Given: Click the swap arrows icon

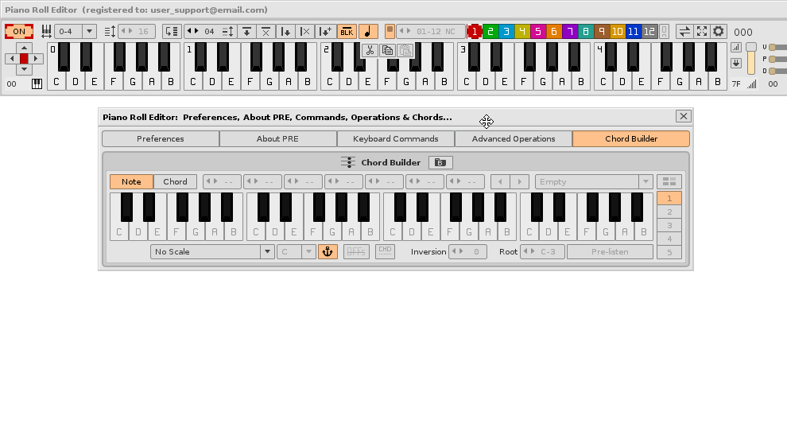Looking at the screenshot, I should 684,32.
